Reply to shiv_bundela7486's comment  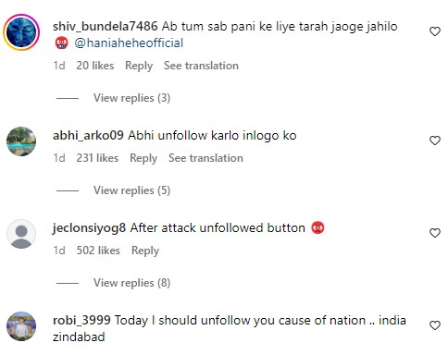pyautogui.click(x=139, y=66)
